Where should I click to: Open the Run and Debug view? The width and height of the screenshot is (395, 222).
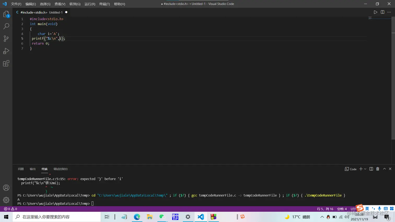[x=6, y=51]
